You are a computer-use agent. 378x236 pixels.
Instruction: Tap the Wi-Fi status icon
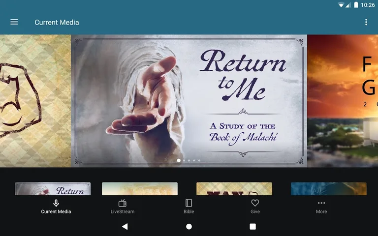pyautogui.click(x=341, y=5)
